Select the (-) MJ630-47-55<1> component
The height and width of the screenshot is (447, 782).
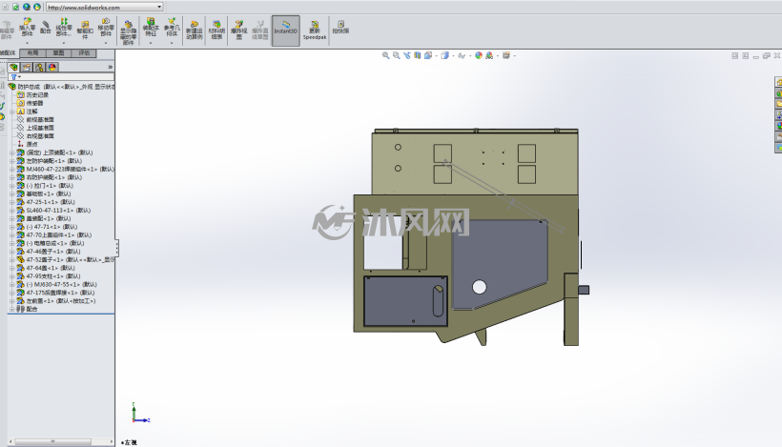coord(61,285)
